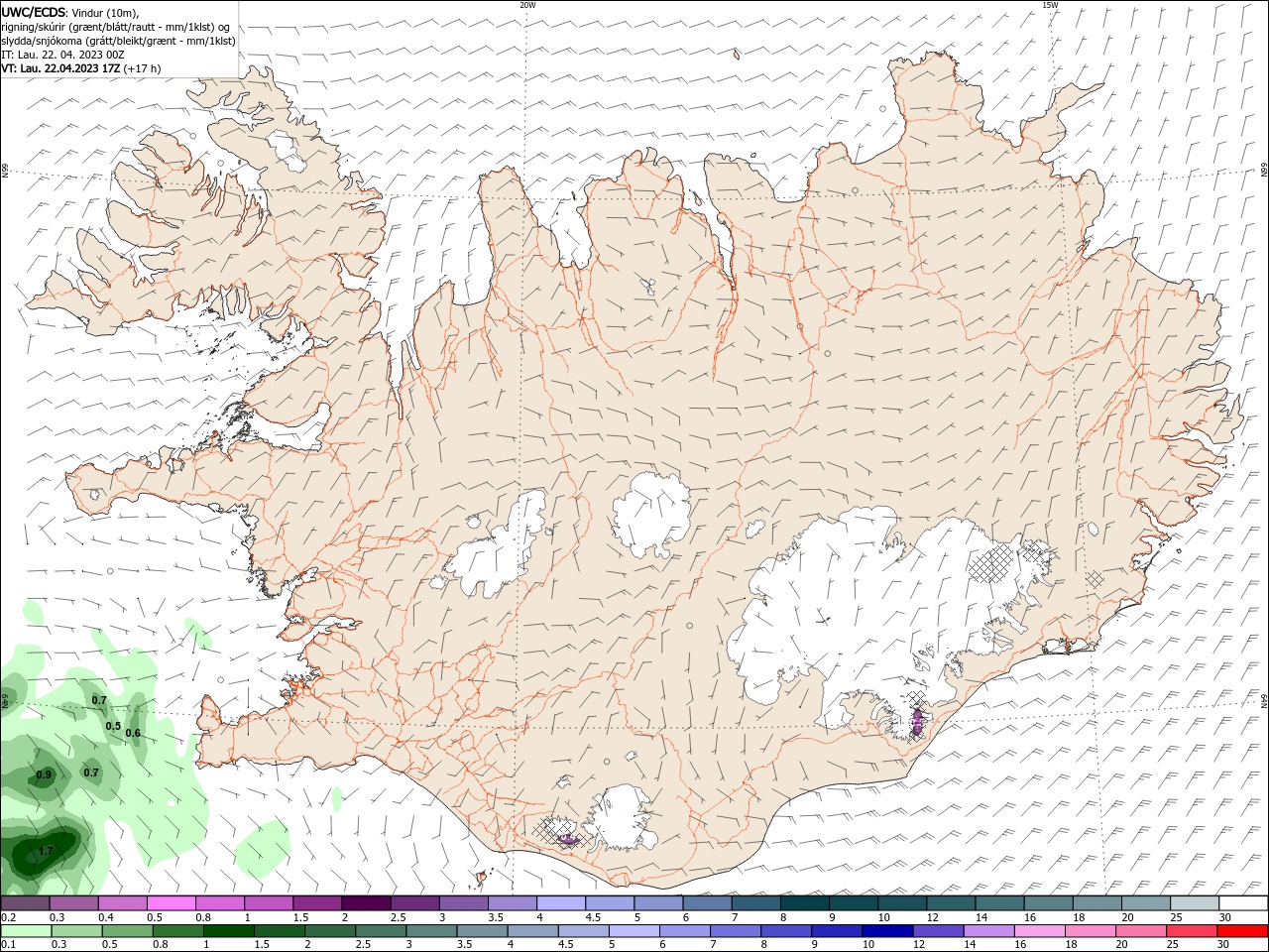Click the lower legend green swatch labeled 0.5
Viewport: 1269px width, 952px height.
pyautogui.click(x=127, y=931)
